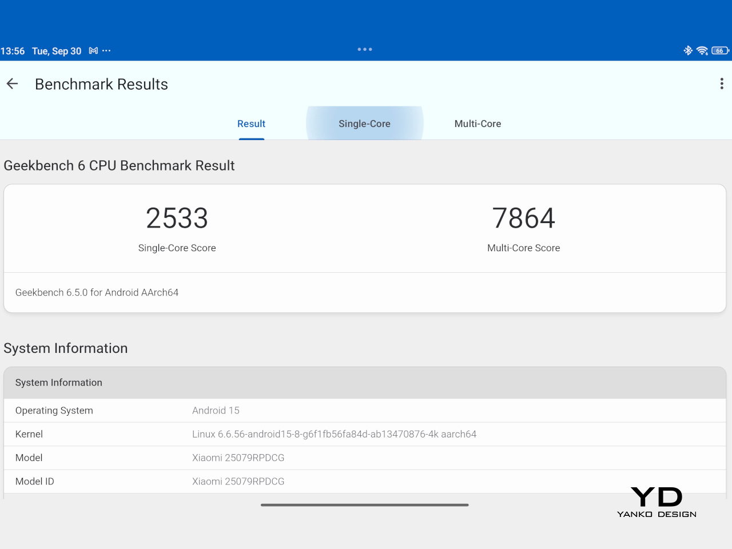Screen dimensions: 732x549
Task: Tap the 7864 multi-core score
Action: [523, 218]
